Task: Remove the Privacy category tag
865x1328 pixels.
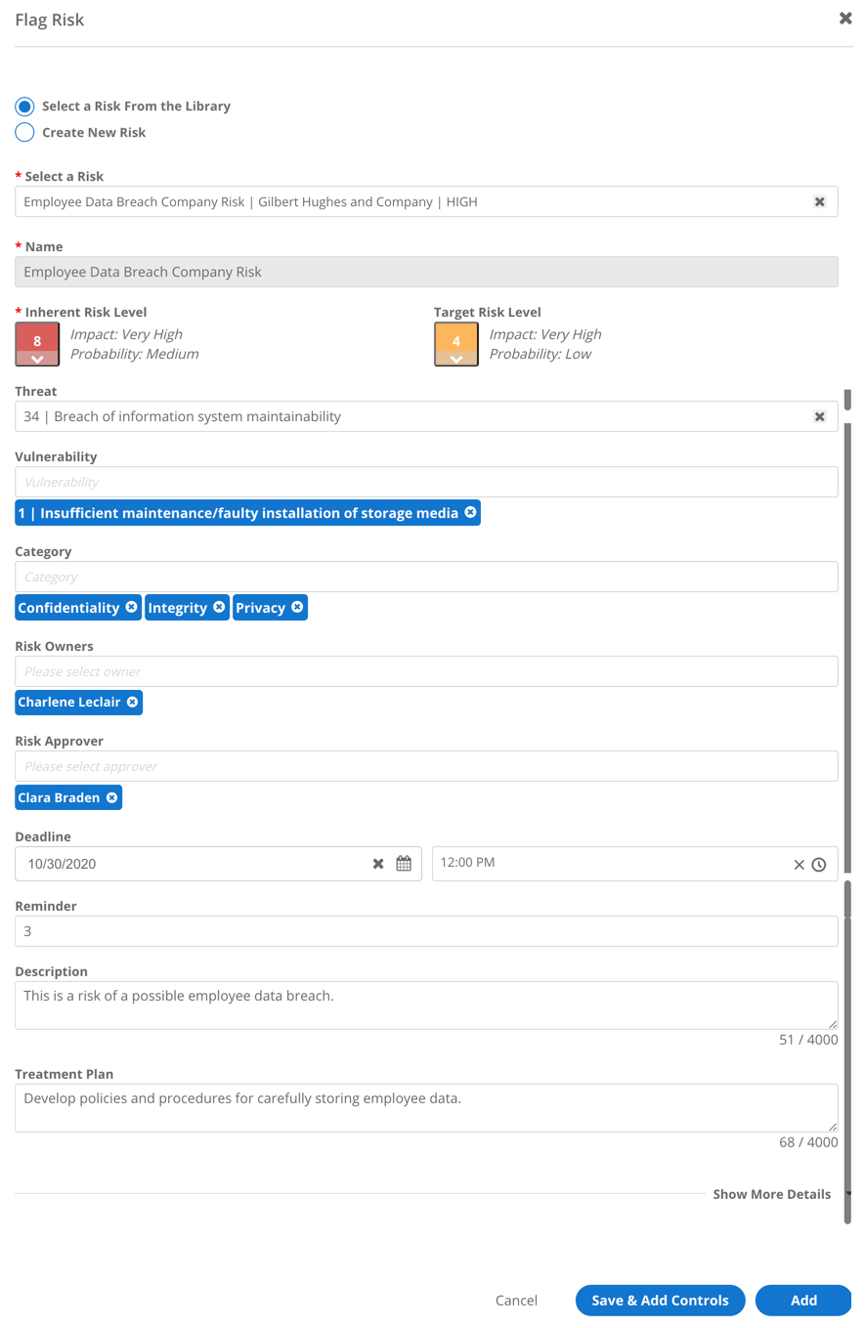Action: [x=297, y=607]
